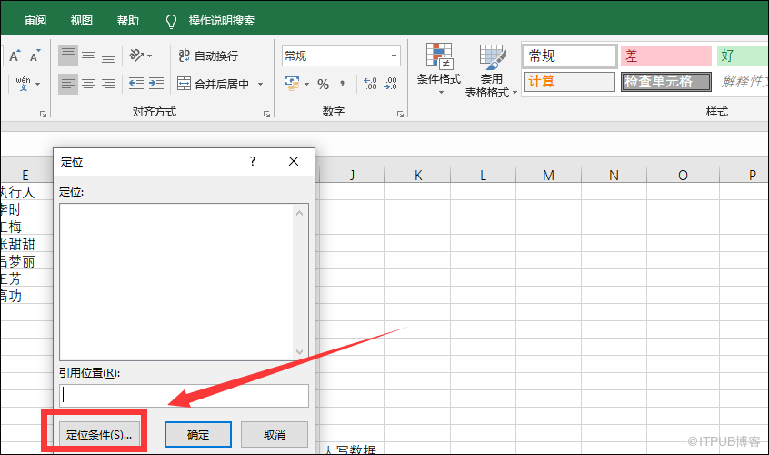
Task: Open the 条件格式 conditional formatting icon
Action: [439, 67]
